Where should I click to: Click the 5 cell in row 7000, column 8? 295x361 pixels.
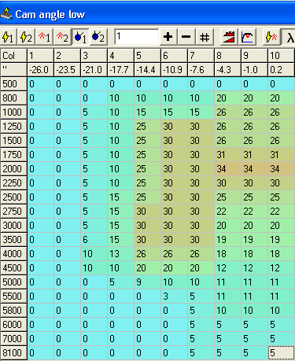pyautogui.click(x=228, y=339)
